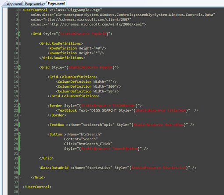Collapse the Button element on line 27
This screenshot has width=224, height=195.
tap(20, 135)
